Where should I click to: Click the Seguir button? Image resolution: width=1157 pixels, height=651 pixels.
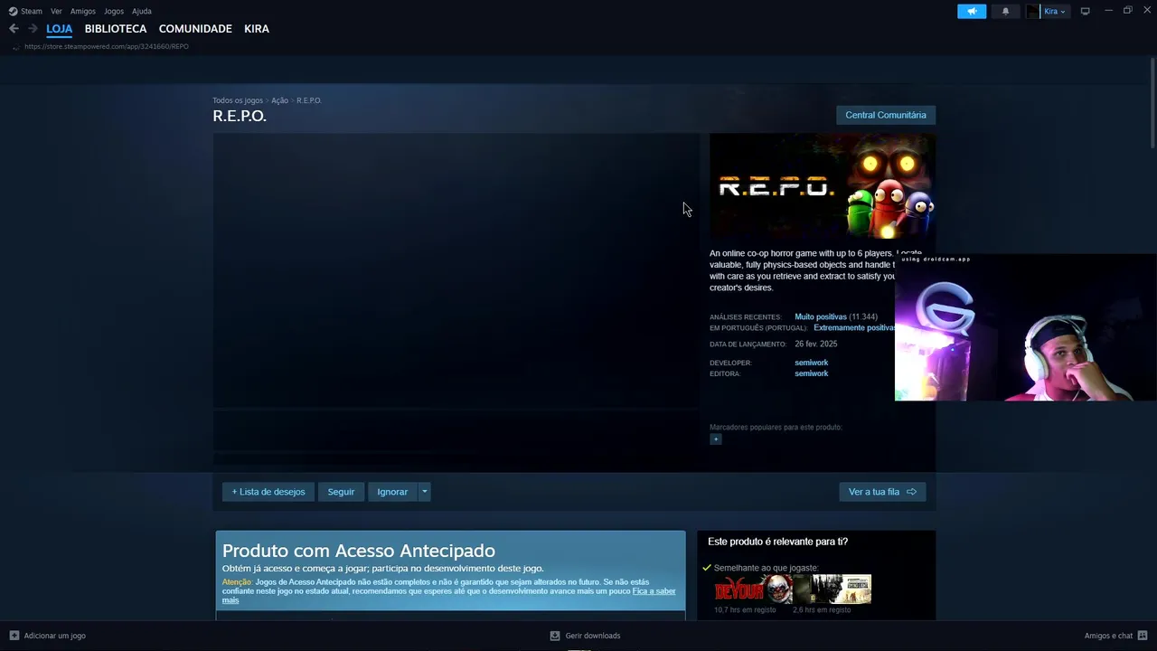[x=341, y=492]
